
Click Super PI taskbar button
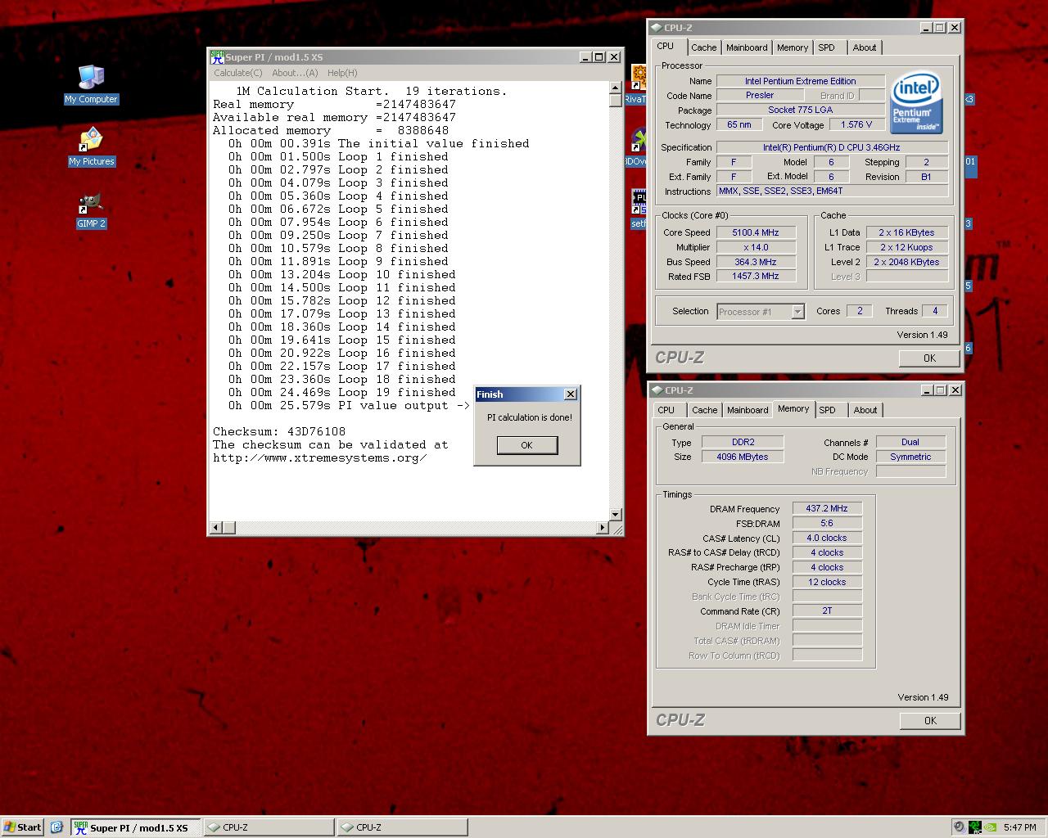135,827
